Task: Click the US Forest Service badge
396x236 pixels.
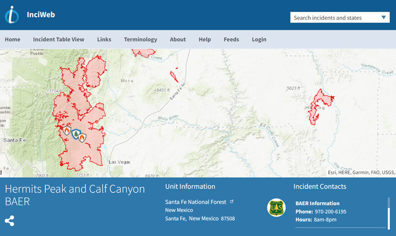Action: 276,208
